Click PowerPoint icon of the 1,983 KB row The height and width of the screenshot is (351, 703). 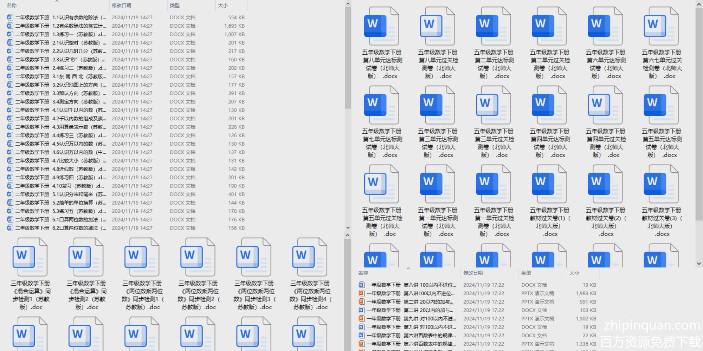coord(361,293)
